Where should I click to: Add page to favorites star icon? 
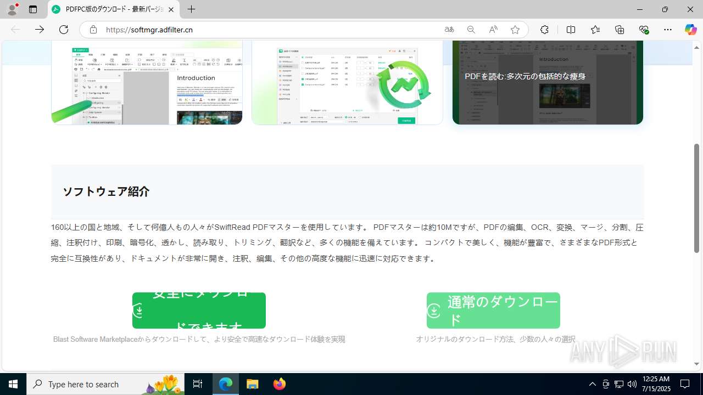pos(515,30)
